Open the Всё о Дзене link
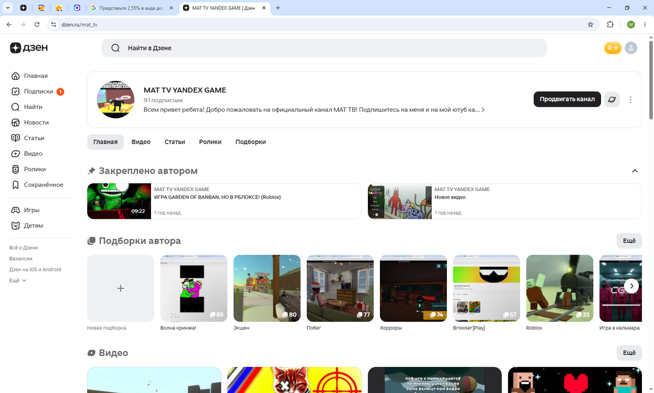The height and width of the screenshot is (393, 654). (23, 248)
